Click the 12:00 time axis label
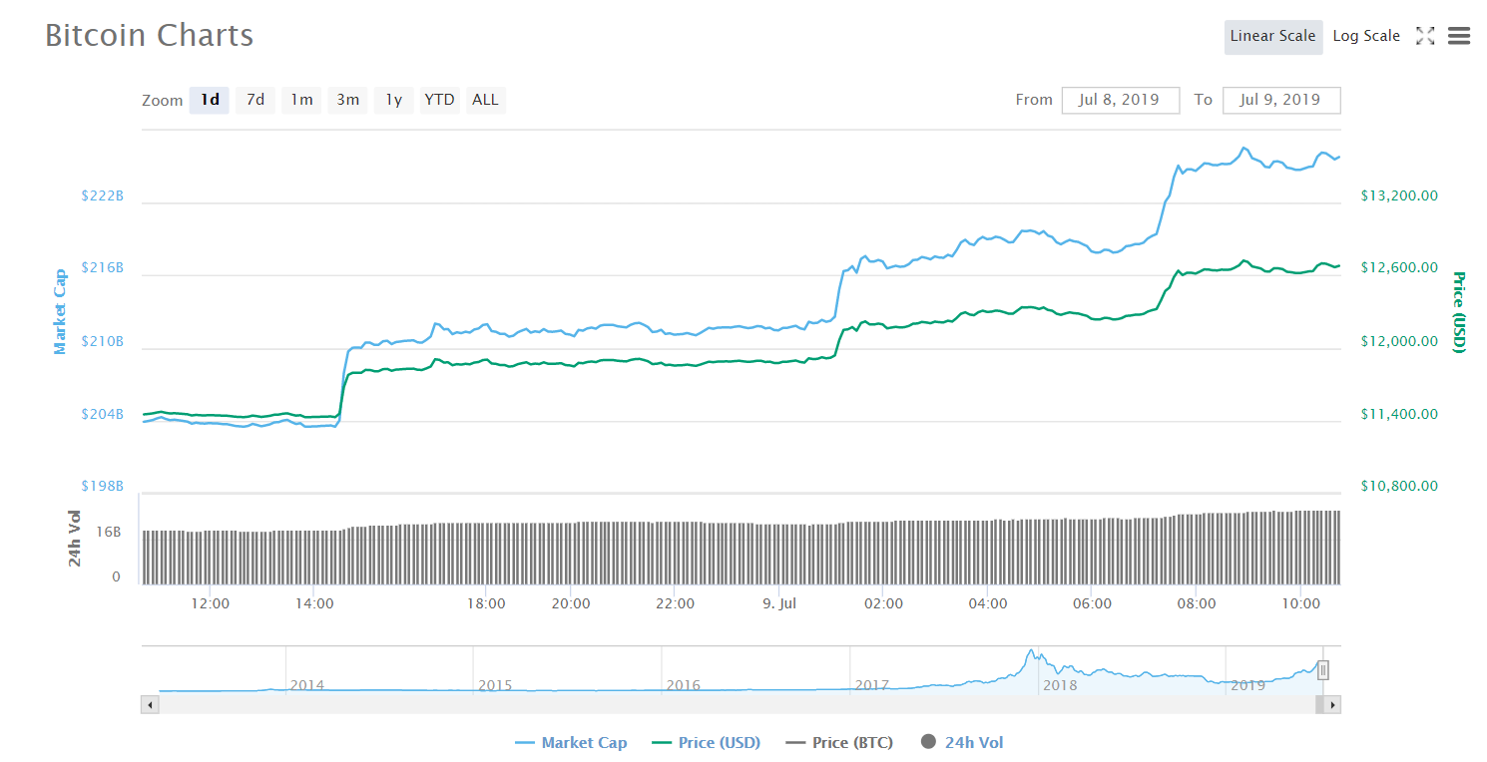 tap(211, 603)
